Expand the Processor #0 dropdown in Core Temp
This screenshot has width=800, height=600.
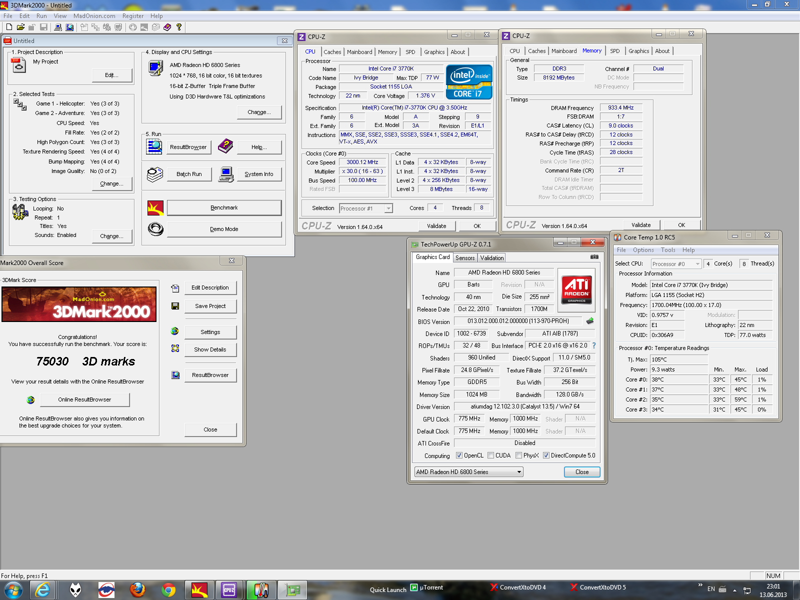tap(676, 264)
